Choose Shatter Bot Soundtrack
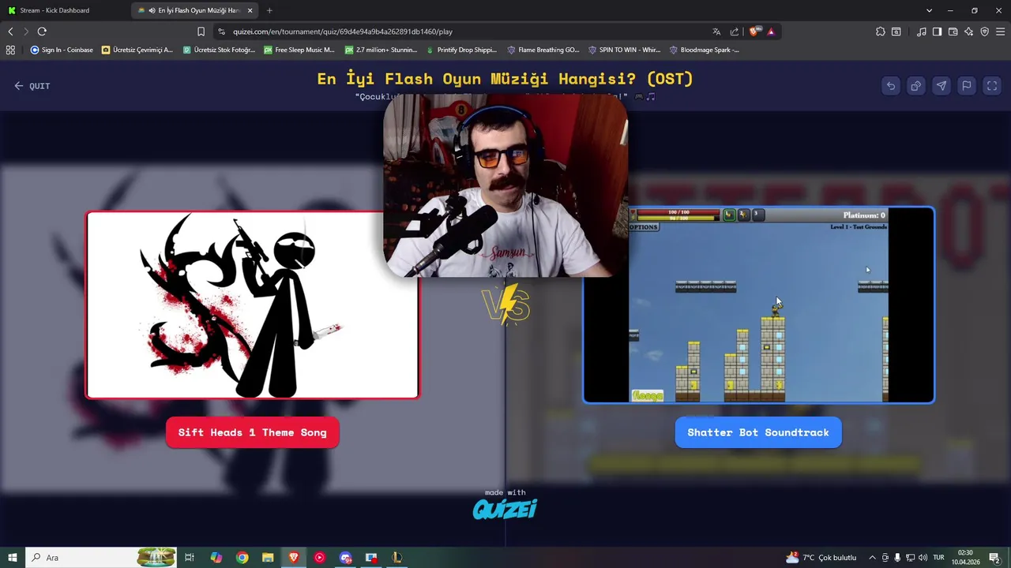This screenshot has width=1011, height=568. pyautogui.click(x=758, y=432)
